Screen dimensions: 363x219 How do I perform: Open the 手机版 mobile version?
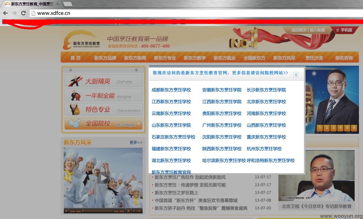(x=344, y=30)
